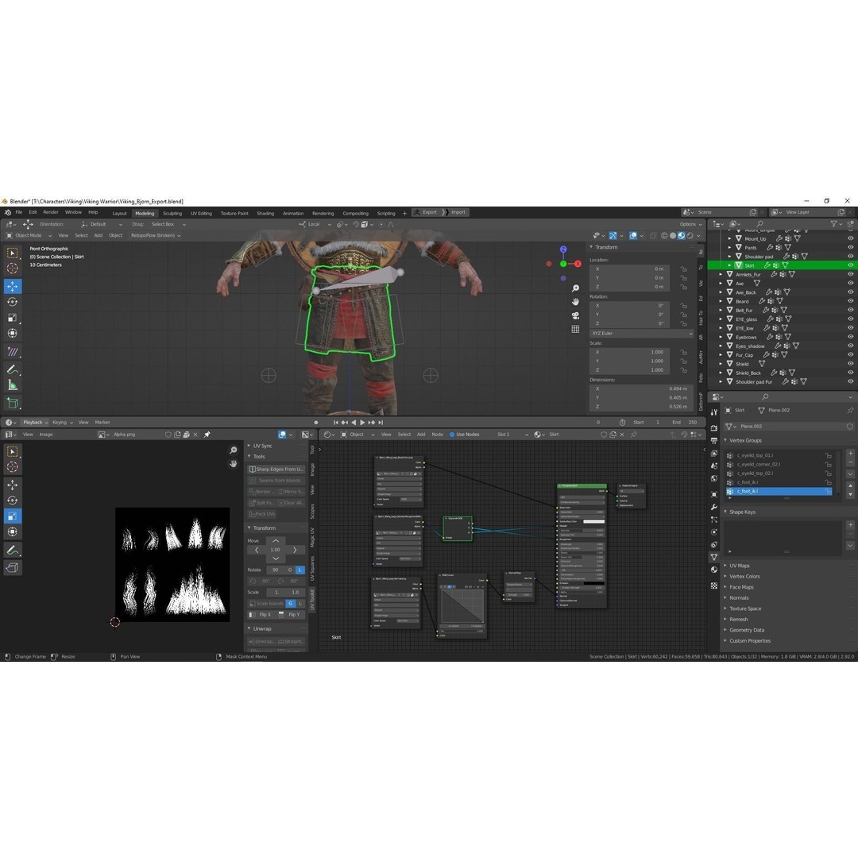Click the Flip X button
Image resolution: width=858 pixels, height=858 pixels.
(x=261, y=614)
